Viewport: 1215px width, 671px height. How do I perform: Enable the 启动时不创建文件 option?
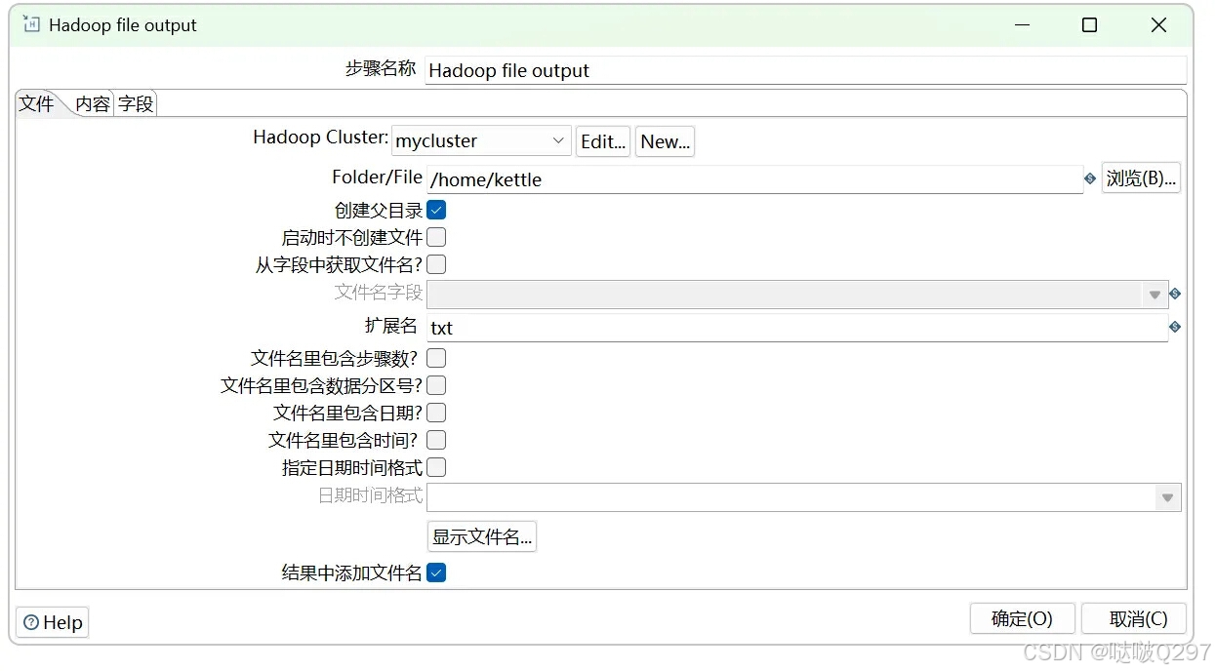[436, 236]
